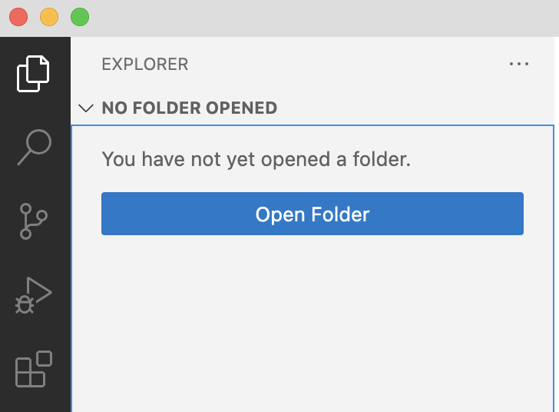559x412 pixels.
Task: Click blank header space right of EXPLORER
Action: tap(346, 65)
